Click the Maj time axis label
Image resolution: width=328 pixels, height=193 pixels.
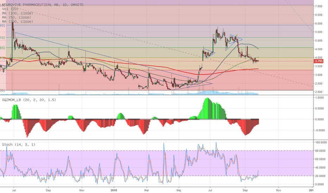pyautogui.click(x=179, y=190)
